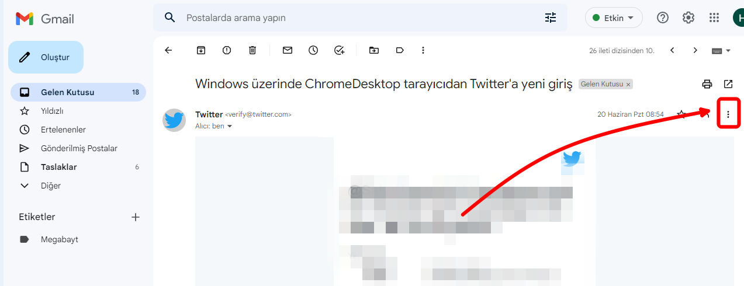Screen dimensions: 744x286
Task: Snooze the email with clock icon
Action: tap(313, 50)
